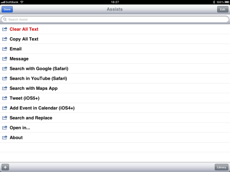Viewport: 230px width, 172px height.
Task: Tap the share icon beside Email
Action: click(x=5, y=49)
